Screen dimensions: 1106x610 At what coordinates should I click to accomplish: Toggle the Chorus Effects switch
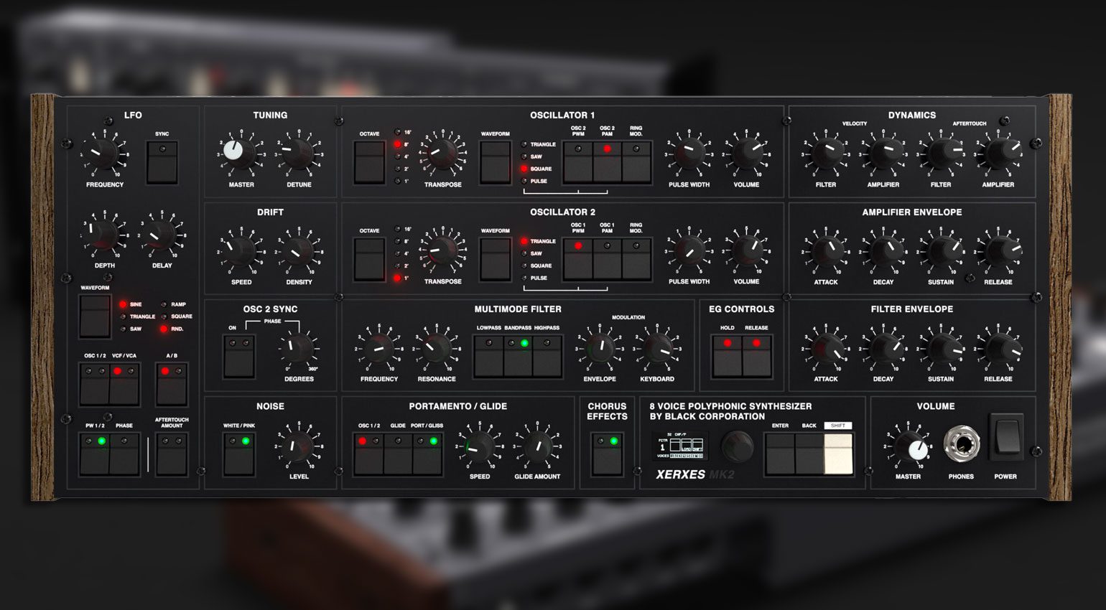607,455
